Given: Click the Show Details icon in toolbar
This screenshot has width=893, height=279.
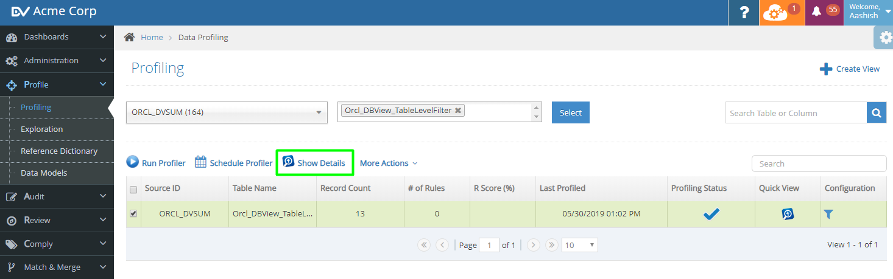Looking at the screenshot, I should coord(288,162).
